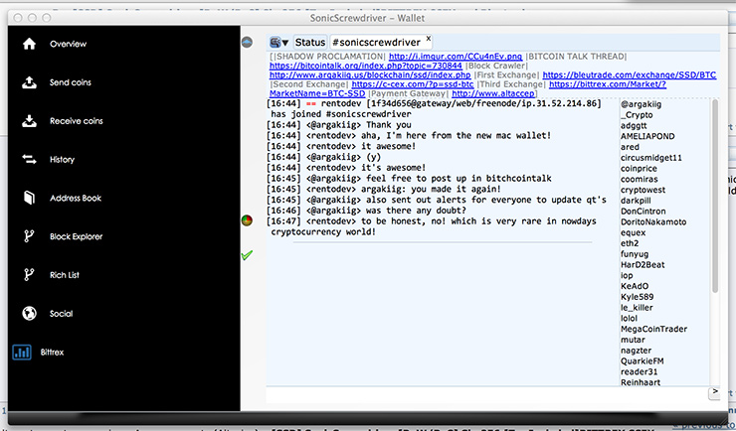Select user _Crypto in nick list
This screenshot has height=431, width=736.
click(x=637, y=115)
